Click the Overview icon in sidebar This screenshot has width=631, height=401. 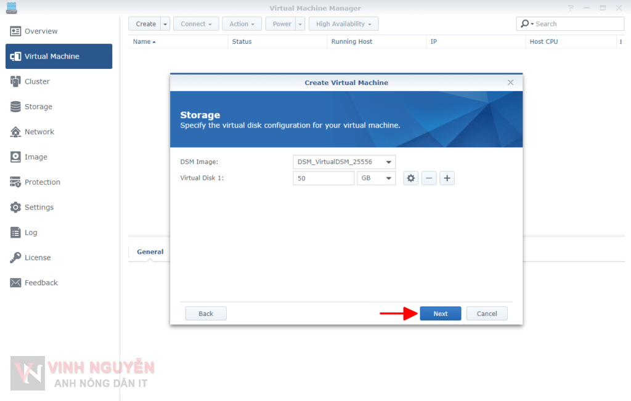[x=15, y=31]
